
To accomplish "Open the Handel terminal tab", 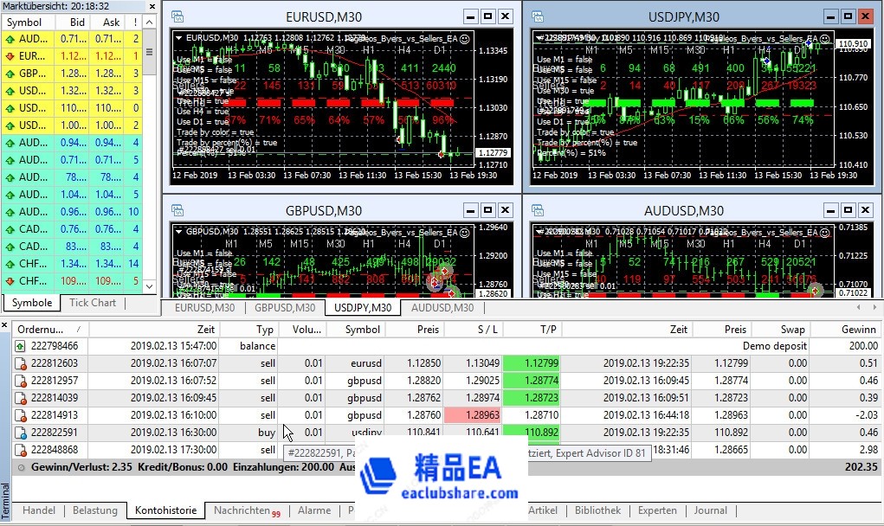I will click(39, 510).
